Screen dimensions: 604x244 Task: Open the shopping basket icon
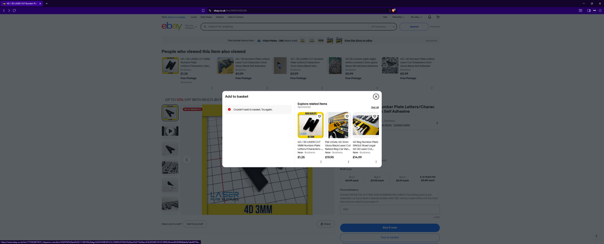click(x=438, y=17)
